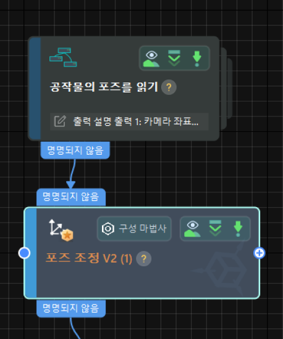Select the 포즈 조정 V2 (1) step title
Screen dimensions: 283x339
pos(89,258)
